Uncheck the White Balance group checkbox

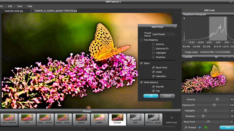(141, 82)
